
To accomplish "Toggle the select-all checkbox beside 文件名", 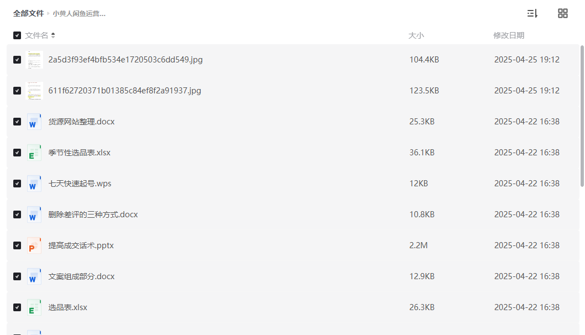I will [x=17, y=35].
